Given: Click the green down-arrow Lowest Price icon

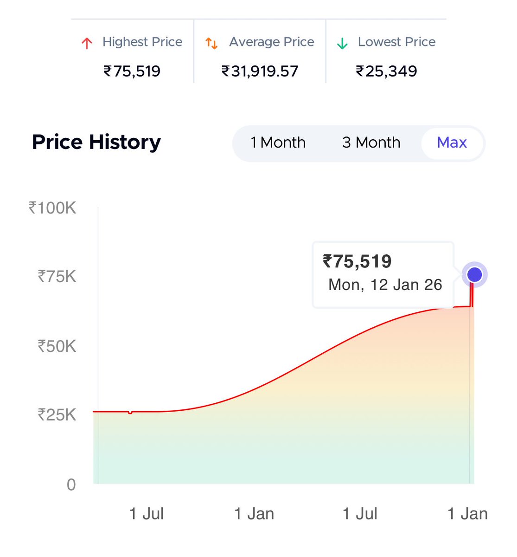Looking at the screenshot, I should coord(342,44).
